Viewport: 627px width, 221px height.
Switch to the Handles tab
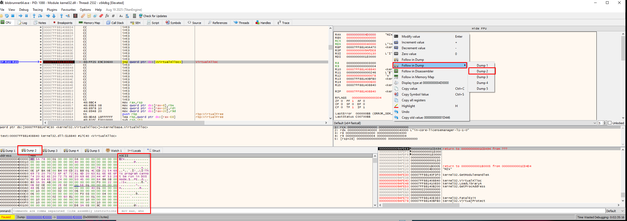pyautogui.click(x=263, y=23)
